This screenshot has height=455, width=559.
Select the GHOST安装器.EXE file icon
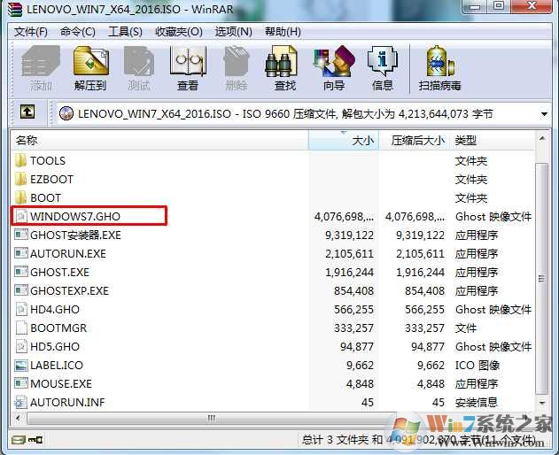(22, 235)
